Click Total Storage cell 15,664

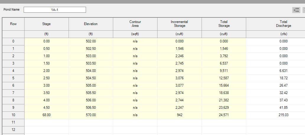[x=224, y=85]
